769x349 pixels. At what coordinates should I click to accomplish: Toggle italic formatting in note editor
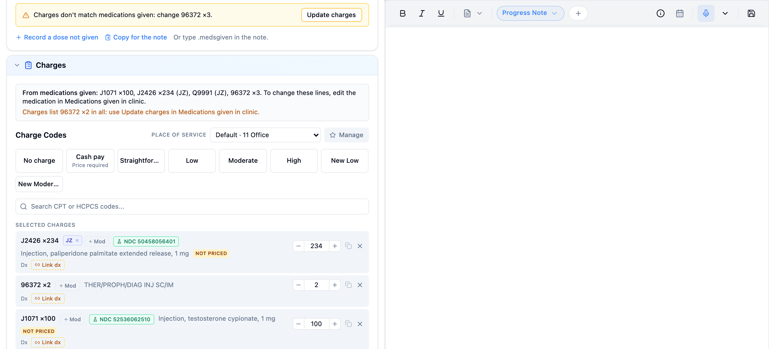pyautogui.click(x=422, y=13)
